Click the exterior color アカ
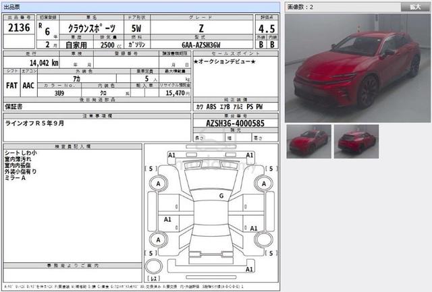The image size is (432, 292). (76, 79)
